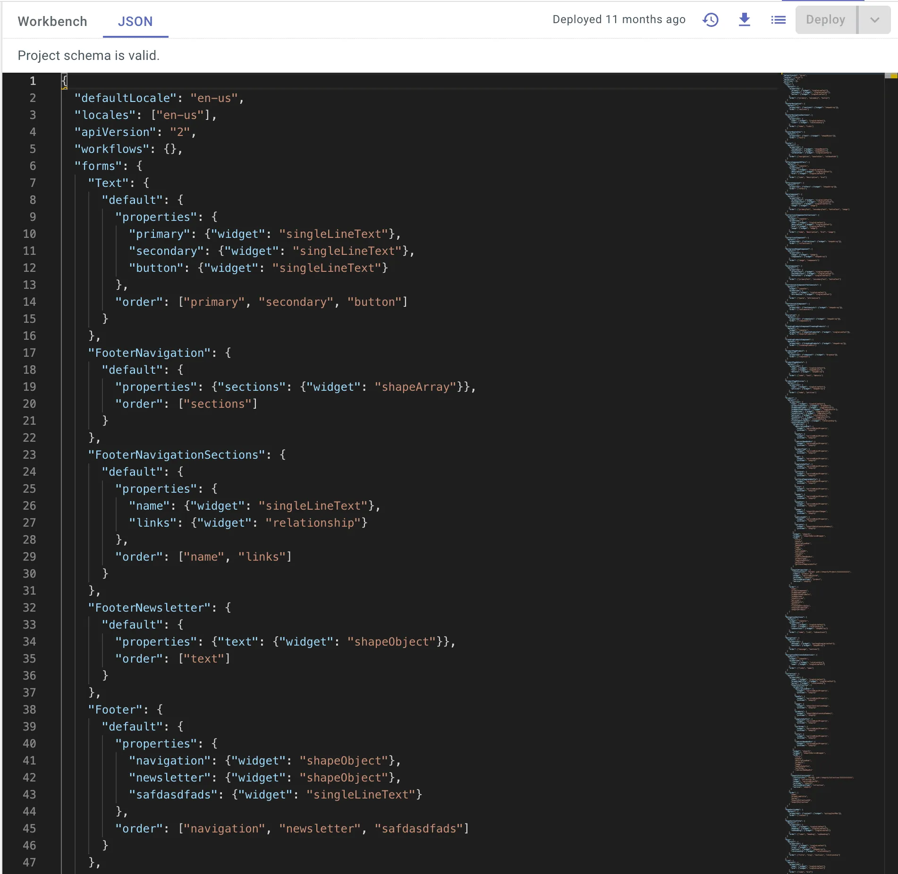Image resolution: width=898 pixels, height=874 pixels.
Task: Click the "secondary" property on line 11
Action: (166, 251)
